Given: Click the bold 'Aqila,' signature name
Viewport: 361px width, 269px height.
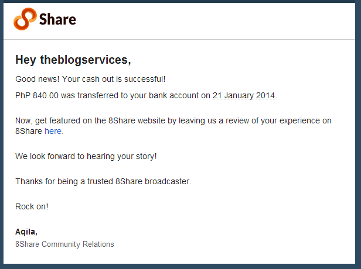Looking at the screenshot, I should tap(26, 232).
